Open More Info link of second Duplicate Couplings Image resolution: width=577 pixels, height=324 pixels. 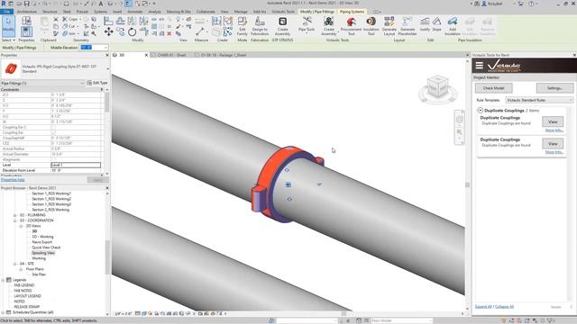[x=554, y=152]
